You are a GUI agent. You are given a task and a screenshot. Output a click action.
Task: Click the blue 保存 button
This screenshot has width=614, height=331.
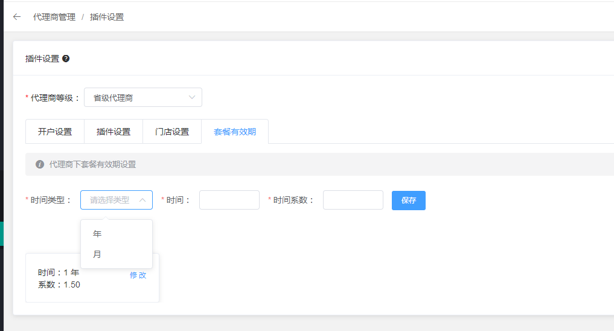click(x=408, y=200)
